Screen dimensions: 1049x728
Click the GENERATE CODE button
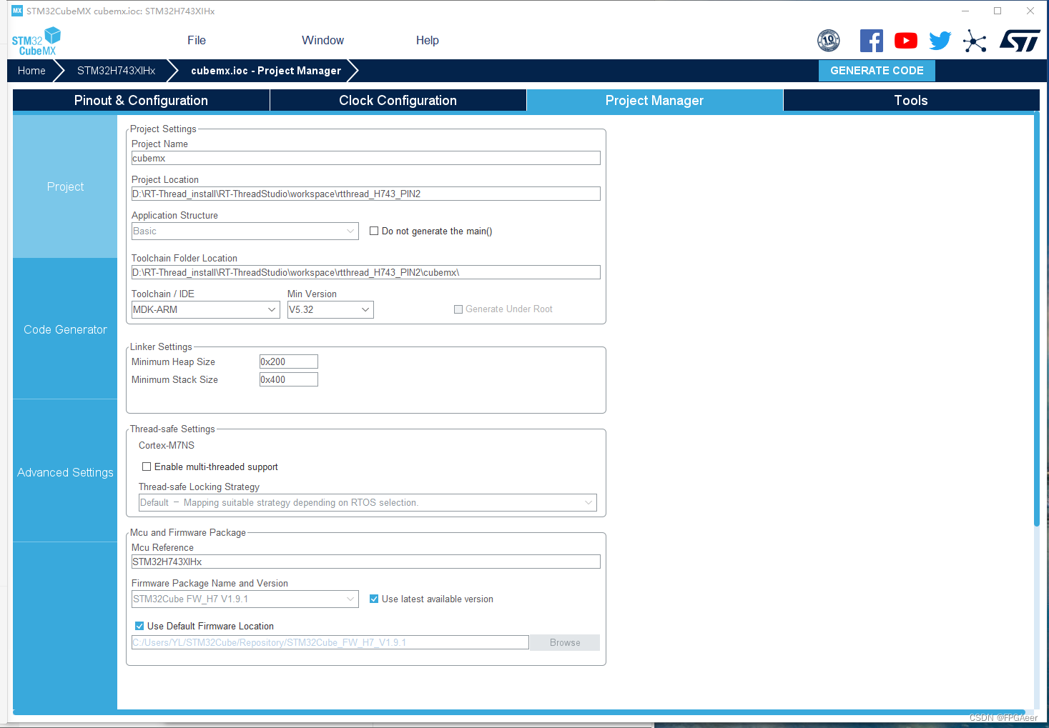pos(877,71)
